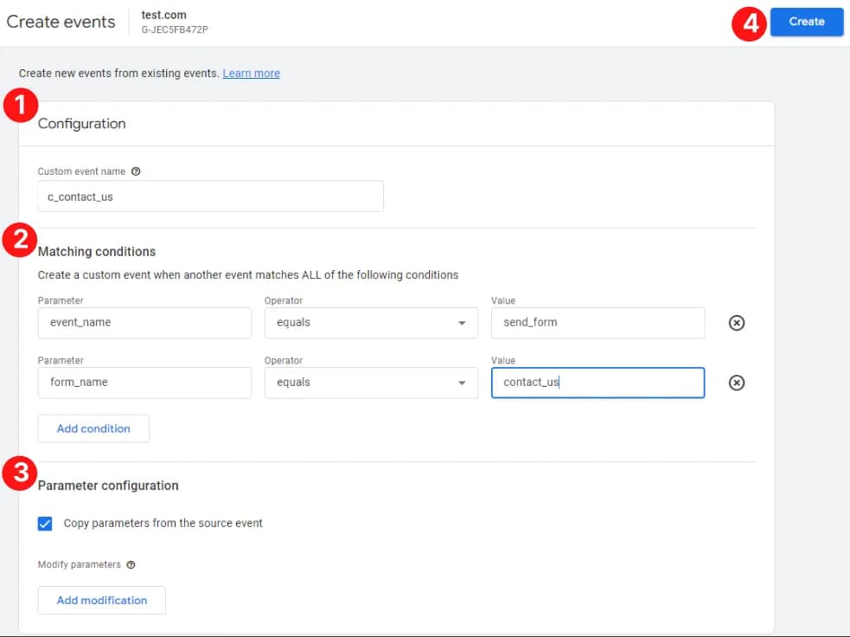This screenshot has width=850, height=637.
Task: Click the Add modification button
Action: (x=102, y=600)
